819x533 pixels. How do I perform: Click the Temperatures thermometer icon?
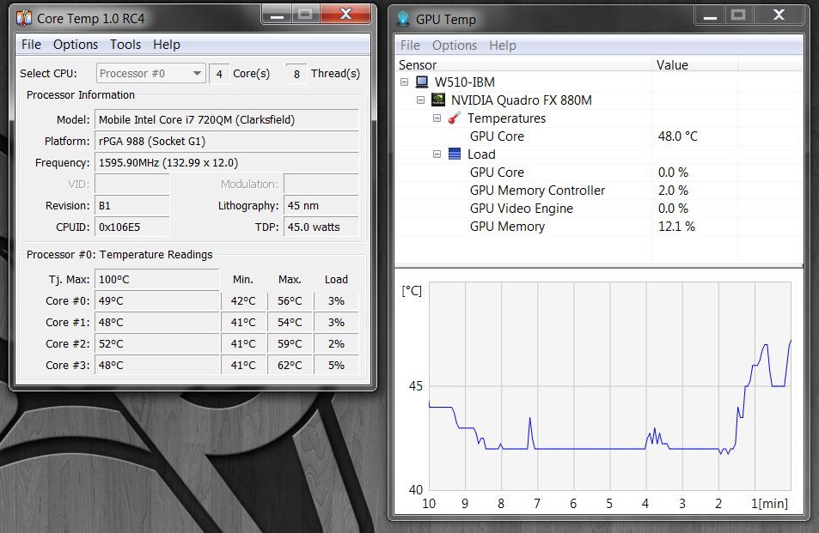tap(455, 118)
